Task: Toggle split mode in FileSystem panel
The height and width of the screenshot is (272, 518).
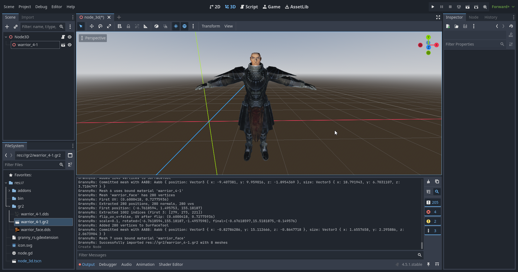Action: [x=70, y=155]
